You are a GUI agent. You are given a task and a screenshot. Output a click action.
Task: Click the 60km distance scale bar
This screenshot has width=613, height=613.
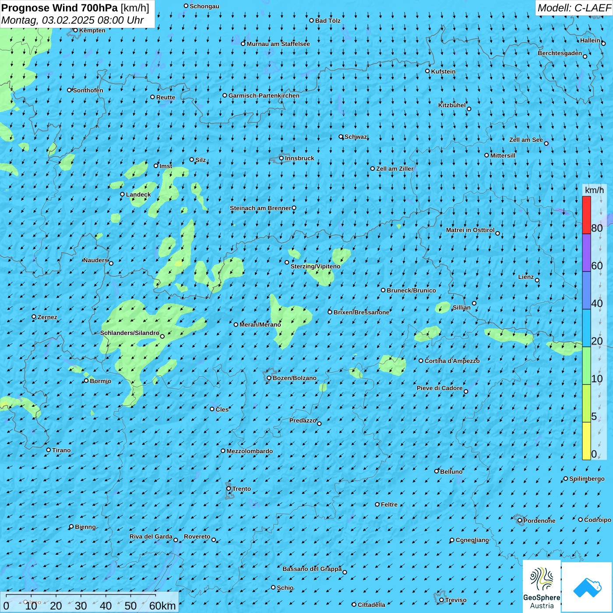(89, 602)
